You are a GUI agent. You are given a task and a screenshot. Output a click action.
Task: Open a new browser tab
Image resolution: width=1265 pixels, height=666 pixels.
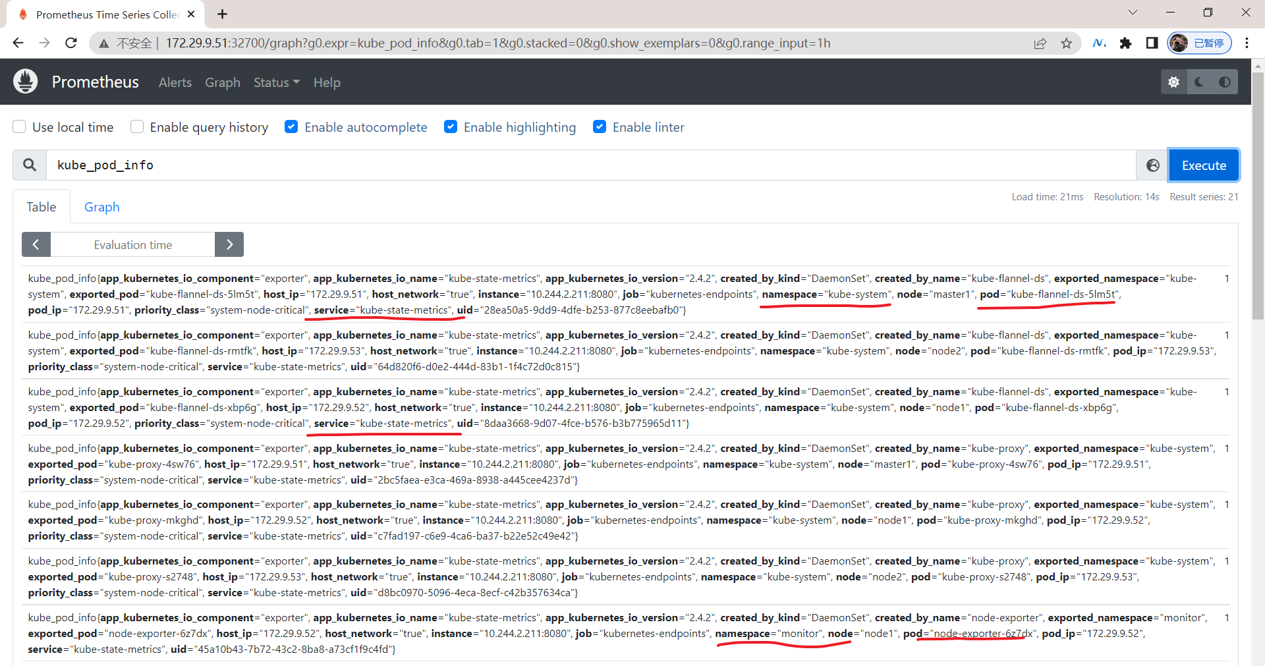(223, 14)
